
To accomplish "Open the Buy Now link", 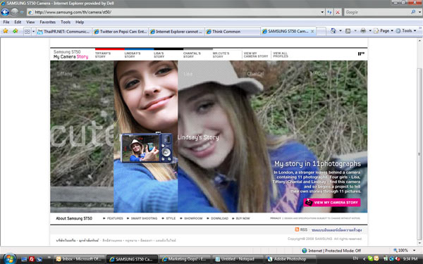I will coord(243,218).
